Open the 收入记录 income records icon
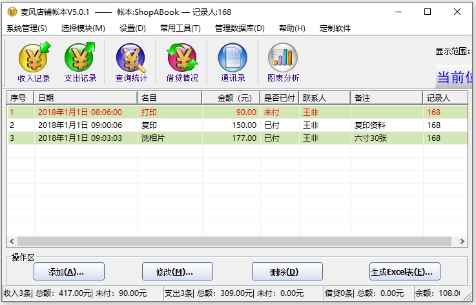This screenshot has height=305, width=476. coord(34,62)
